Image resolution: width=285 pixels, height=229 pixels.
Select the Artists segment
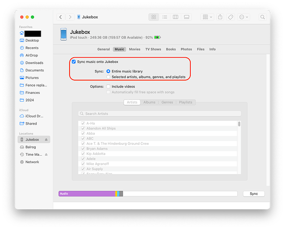click(132, 102)
